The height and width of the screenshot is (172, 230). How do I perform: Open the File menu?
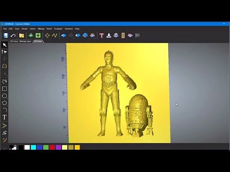[5, 29]
